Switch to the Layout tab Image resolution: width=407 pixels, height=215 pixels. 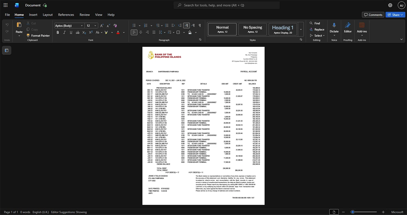click(x=48, y=15)
